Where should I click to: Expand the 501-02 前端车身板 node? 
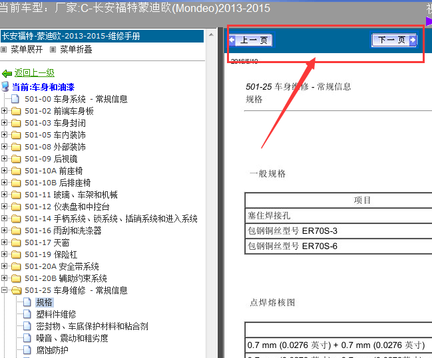coord(4,110)
